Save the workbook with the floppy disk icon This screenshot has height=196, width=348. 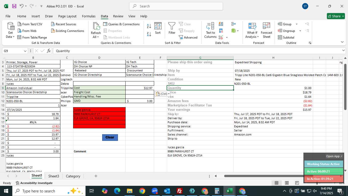point(14,6)
